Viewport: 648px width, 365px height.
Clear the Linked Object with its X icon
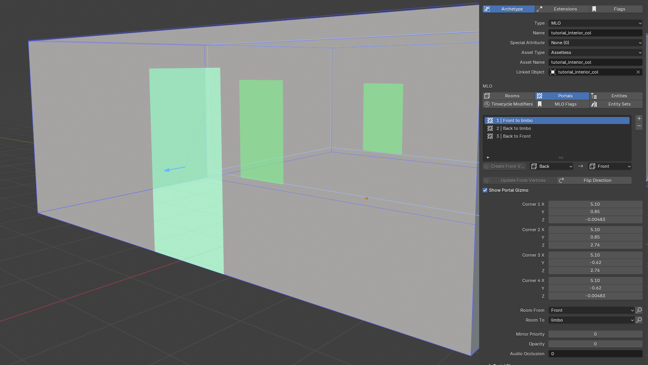point(638,72)
